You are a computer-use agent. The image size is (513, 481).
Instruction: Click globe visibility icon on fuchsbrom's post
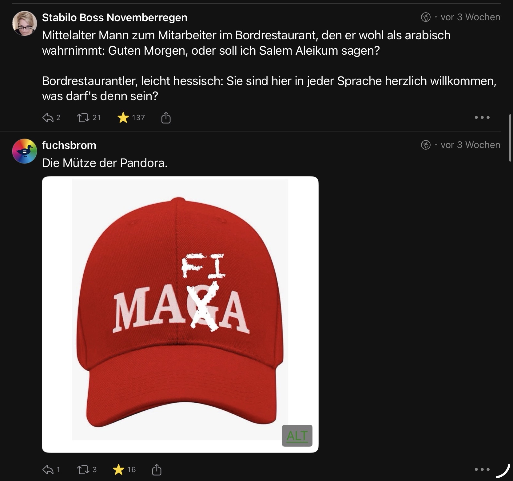pyautogui.click(x=426, y=145)
